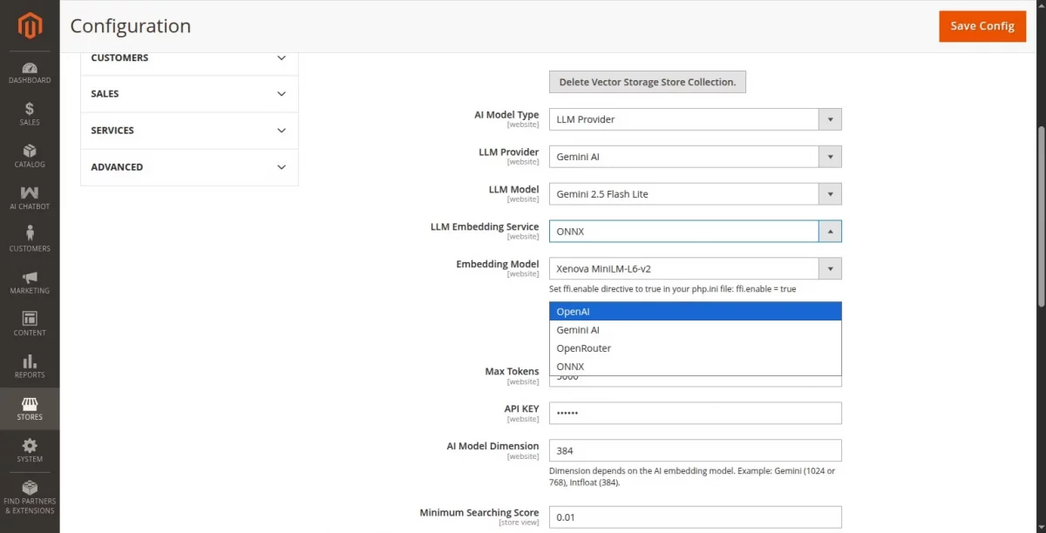
Task: Click Delete Vector Storage Store Collection button
Action: click(x=647, y=82)
